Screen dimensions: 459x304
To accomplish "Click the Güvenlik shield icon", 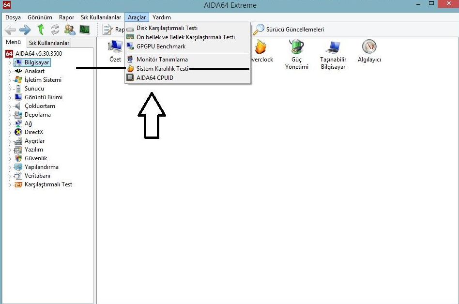I will pyautogui.click(x=18, y=158).
